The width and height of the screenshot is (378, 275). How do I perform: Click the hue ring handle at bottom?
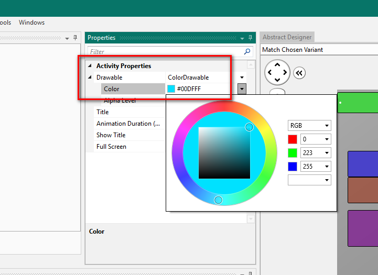pyautogui.click(x=218, y=200)
